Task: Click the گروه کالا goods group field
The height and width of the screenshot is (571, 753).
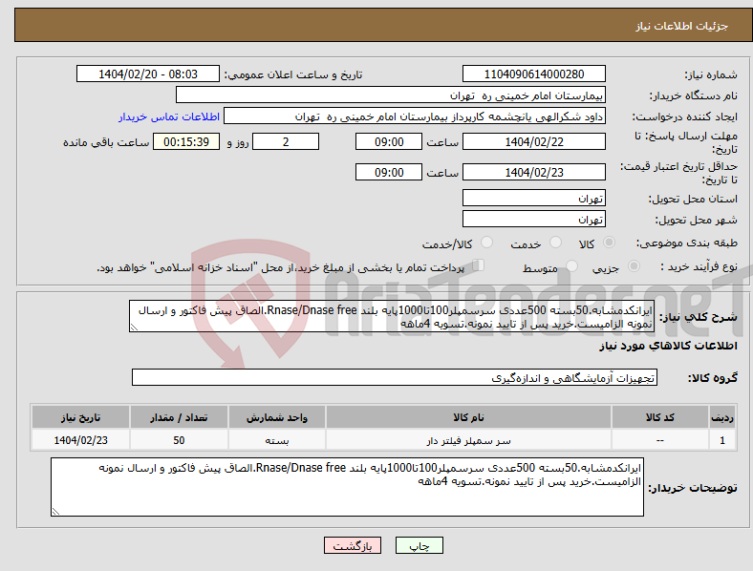Action: click(x=395, y=377)
